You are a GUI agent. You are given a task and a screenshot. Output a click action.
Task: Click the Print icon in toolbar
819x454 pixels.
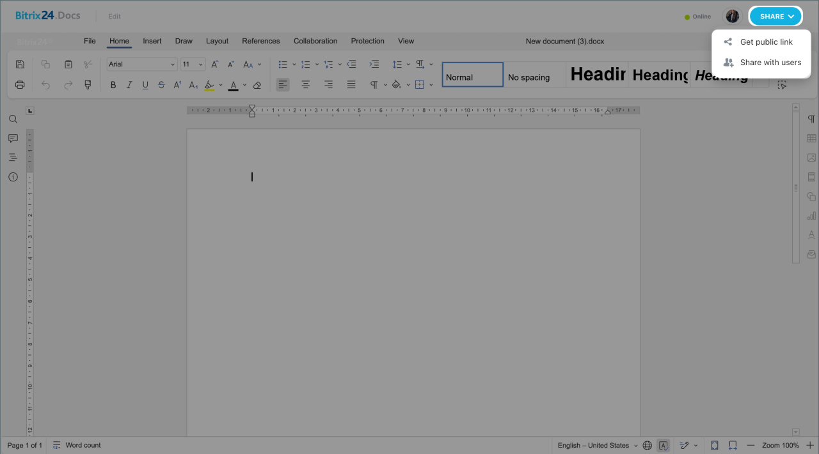(x=20, y=85)
